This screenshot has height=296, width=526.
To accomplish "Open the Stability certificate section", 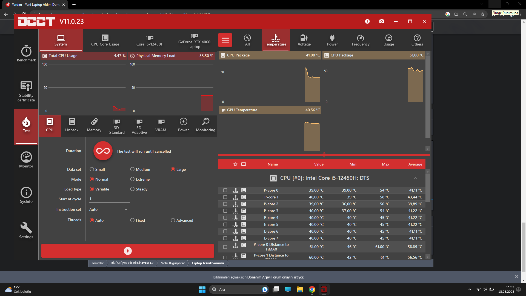I will [x=26, y=91].
